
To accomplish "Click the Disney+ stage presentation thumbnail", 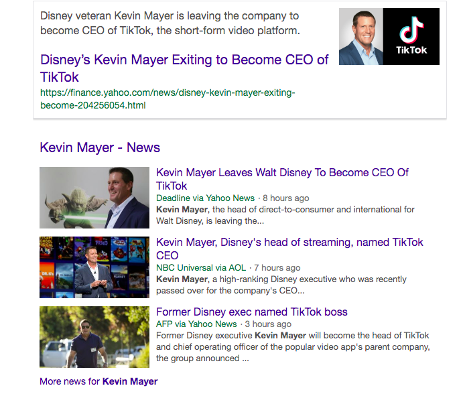I will click(x=94, y=267).
